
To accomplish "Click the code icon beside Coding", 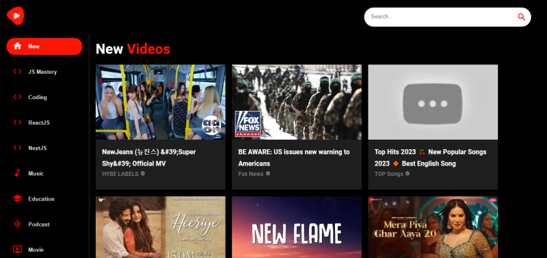I will click(x=17, y=97).
